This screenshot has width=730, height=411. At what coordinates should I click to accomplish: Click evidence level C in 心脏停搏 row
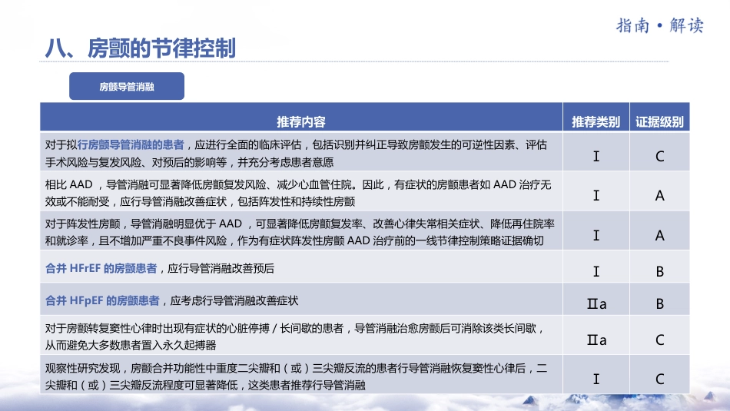(660, 340)
